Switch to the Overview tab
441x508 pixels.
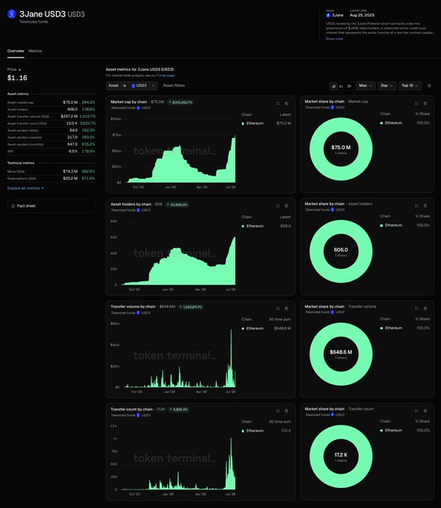(x=16, y=51)
